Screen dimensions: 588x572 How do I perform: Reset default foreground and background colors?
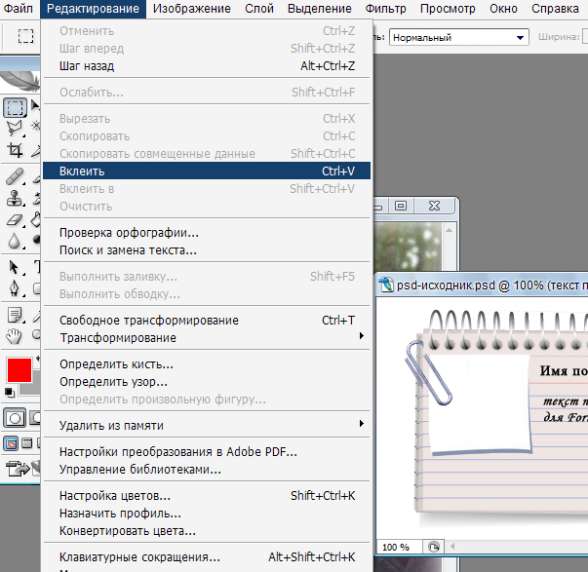[x=10, y=392]
